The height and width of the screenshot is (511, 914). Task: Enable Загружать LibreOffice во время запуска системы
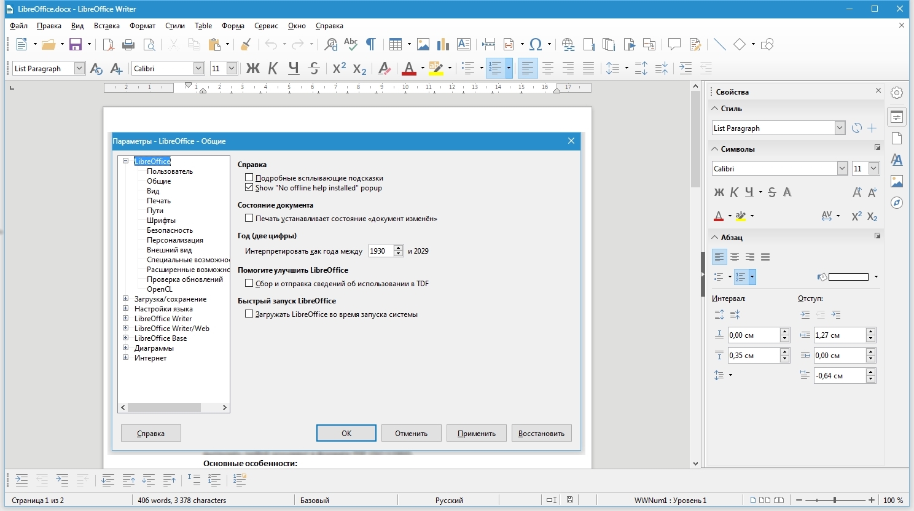[249, 314]
